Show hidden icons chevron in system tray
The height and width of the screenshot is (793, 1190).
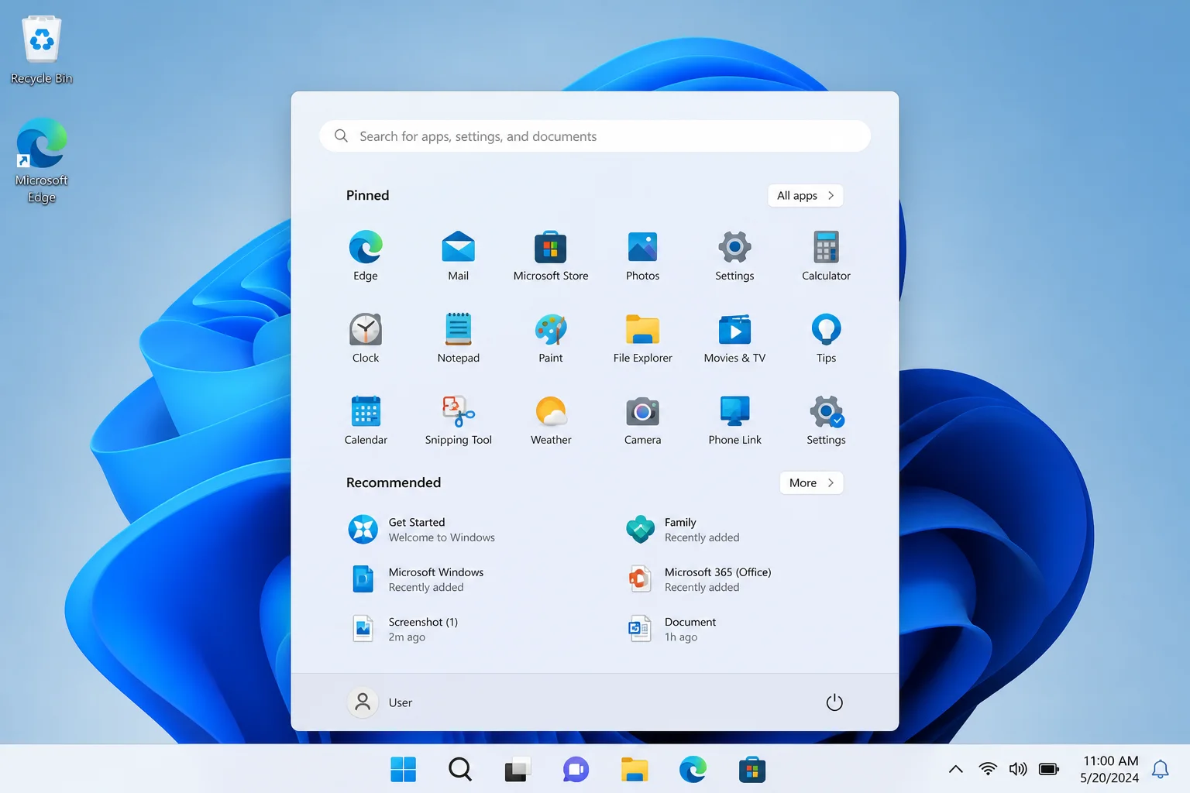[956, 769]
